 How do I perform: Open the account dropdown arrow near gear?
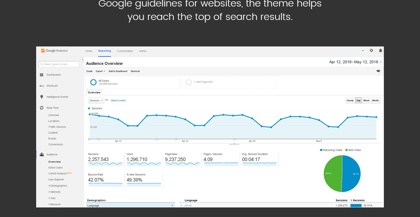coord(363,50)
